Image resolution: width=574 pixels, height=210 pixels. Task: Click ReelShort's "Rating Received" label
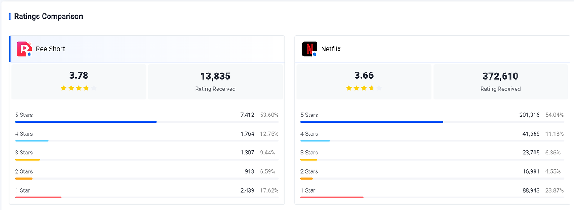(215, 89)
